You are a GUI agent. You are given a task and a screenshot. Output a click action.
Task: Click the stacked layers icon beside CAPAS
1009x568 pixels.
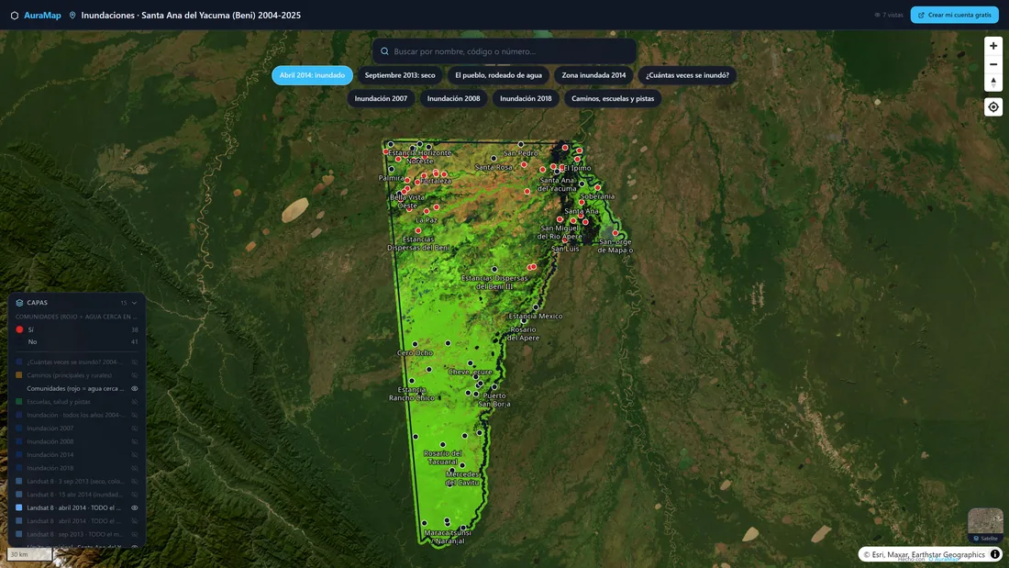[19, 303]
